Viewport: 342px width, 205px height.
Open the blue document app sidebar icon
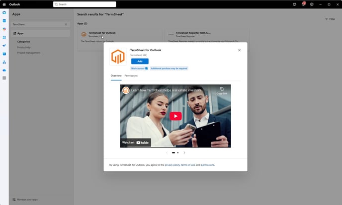[x=4, y=54]
